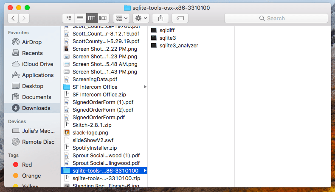
Task: Select the sqldiff executable icon
Action: (x=154, y=30)
